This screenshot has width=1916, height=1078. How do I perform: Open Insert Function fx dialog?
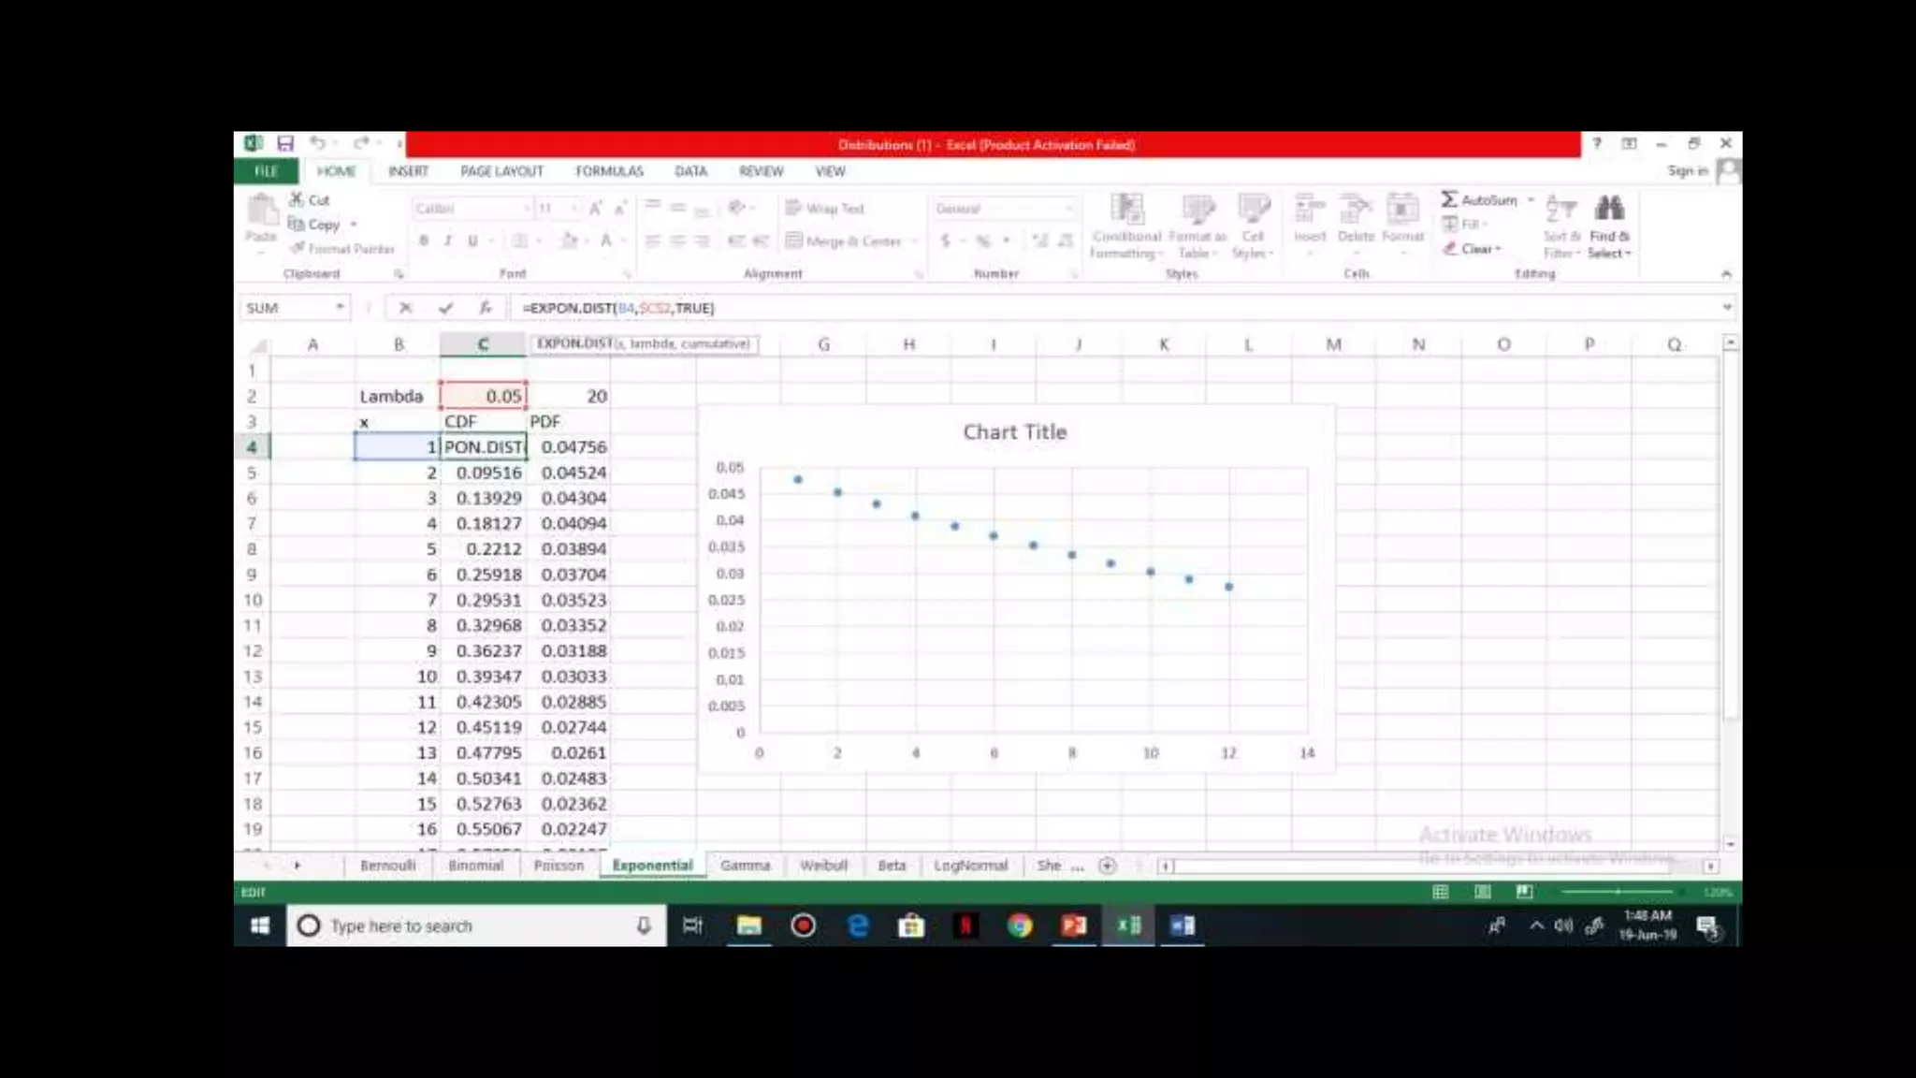(x=485, y=308)
